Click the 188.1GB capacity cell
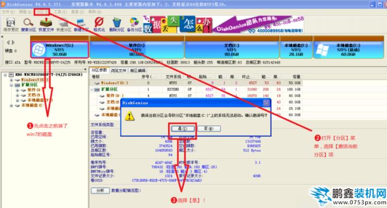387x208 pixels. point(294,90)
